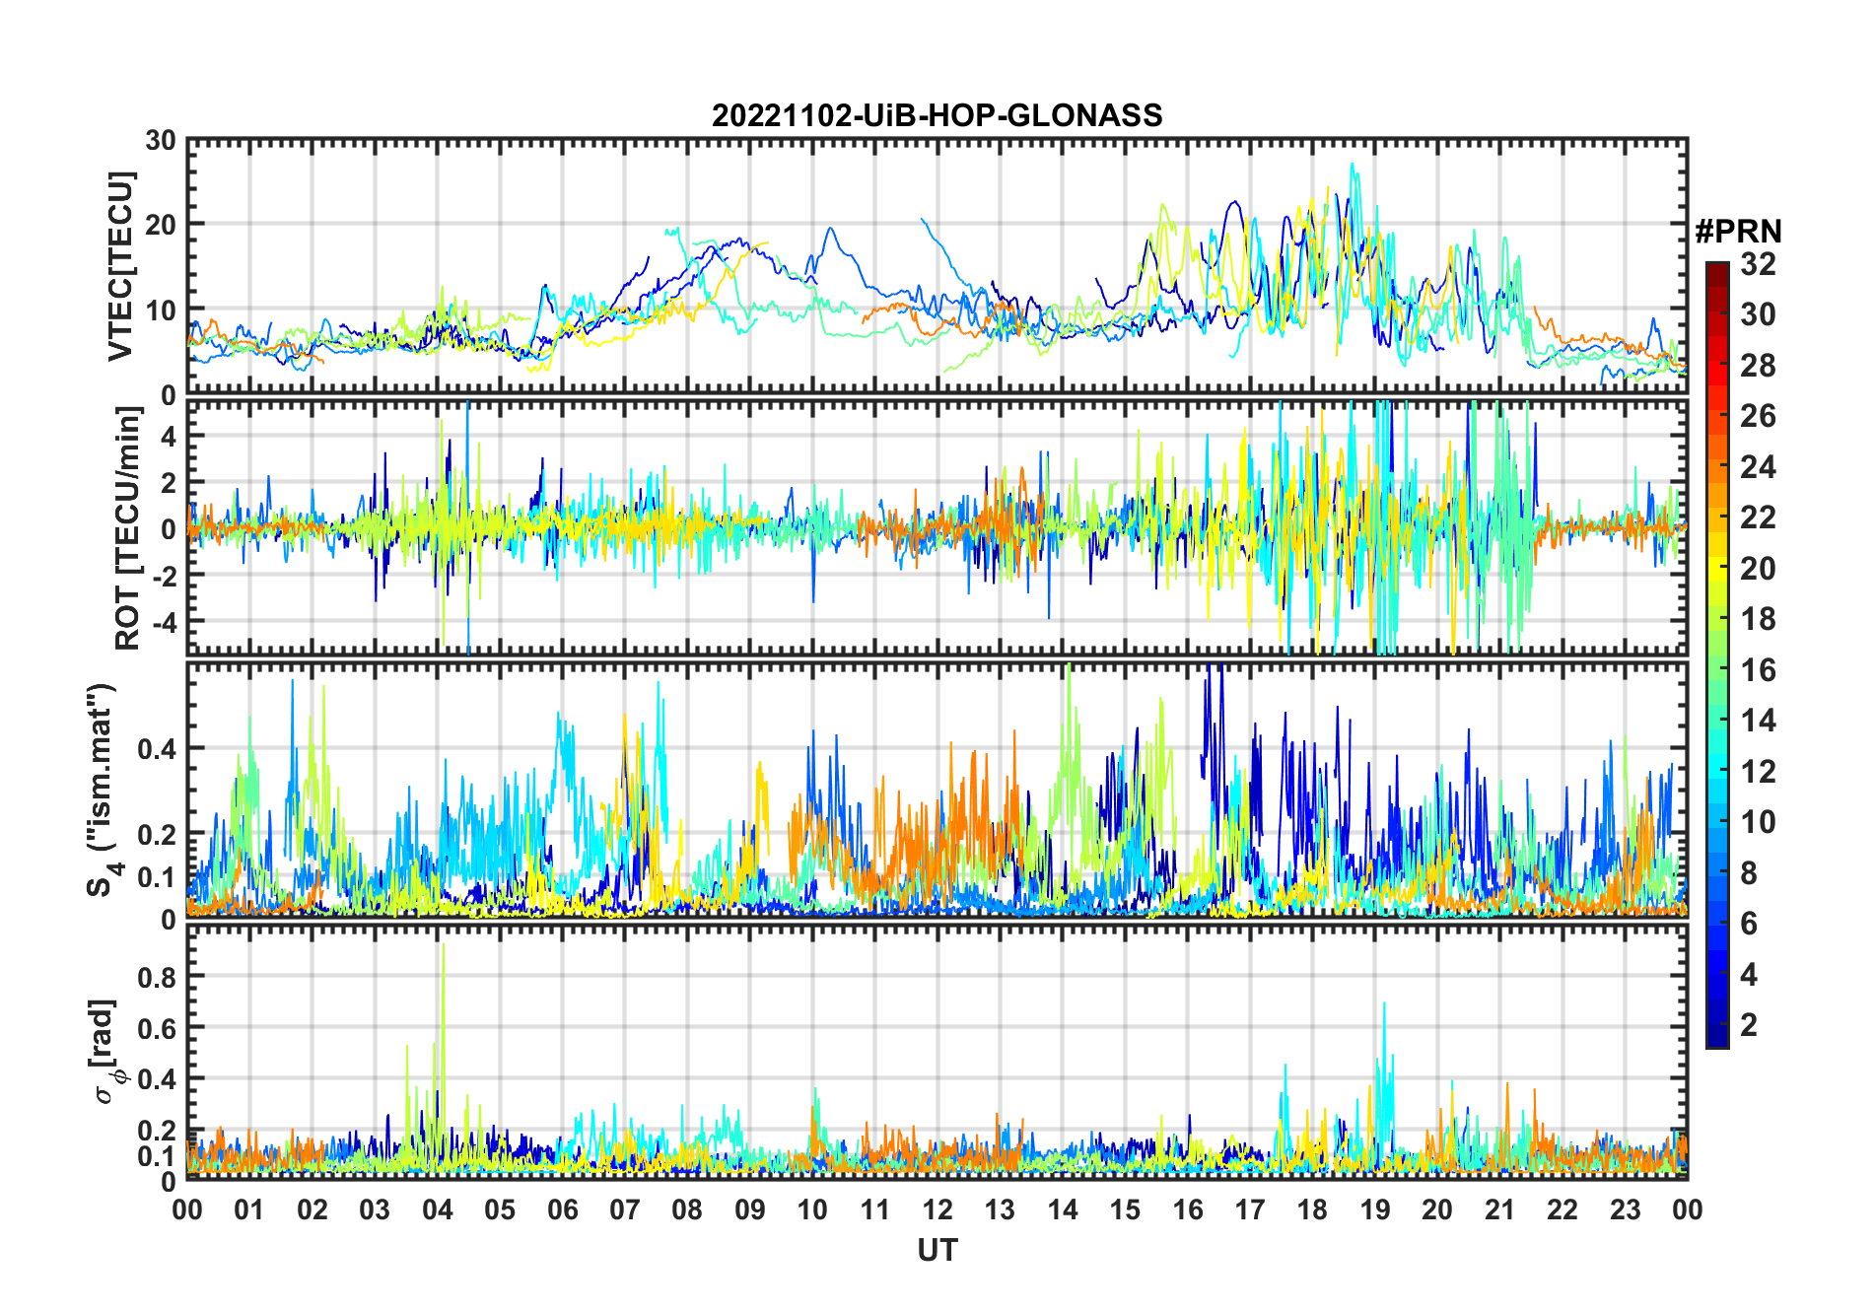The image size is (1875, 1311).
Task: Click the colorbar tick label 2
Action: (x=1749, y=1025)
